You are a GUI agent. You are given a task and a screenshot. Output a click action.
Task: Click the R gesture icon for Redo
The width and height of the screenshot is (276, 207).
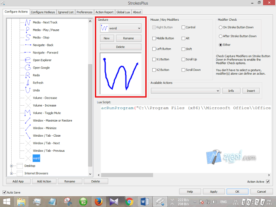pyautogui.click(x=28, y=75)
